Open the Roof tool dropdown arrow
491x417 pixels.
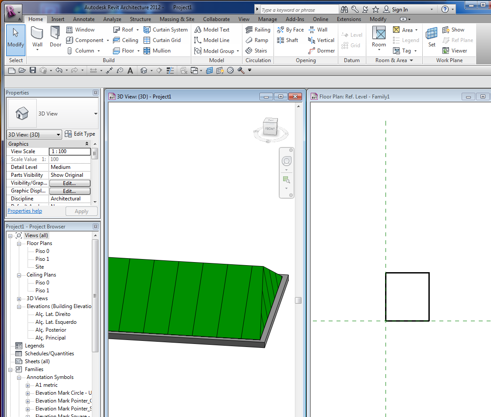pos(137,30)
